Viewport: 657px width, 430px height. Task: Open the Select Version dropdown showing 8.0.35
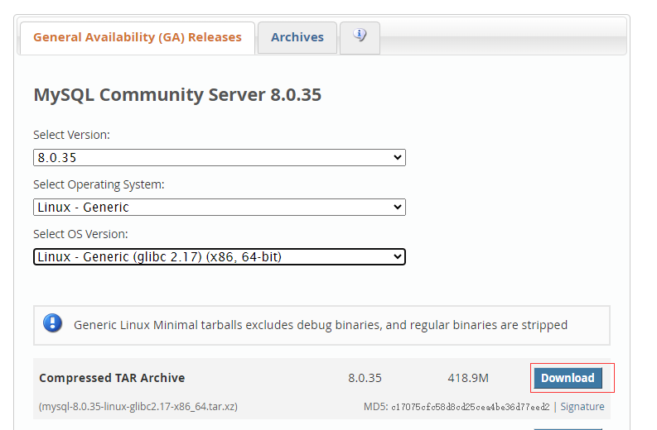point(220,157)
